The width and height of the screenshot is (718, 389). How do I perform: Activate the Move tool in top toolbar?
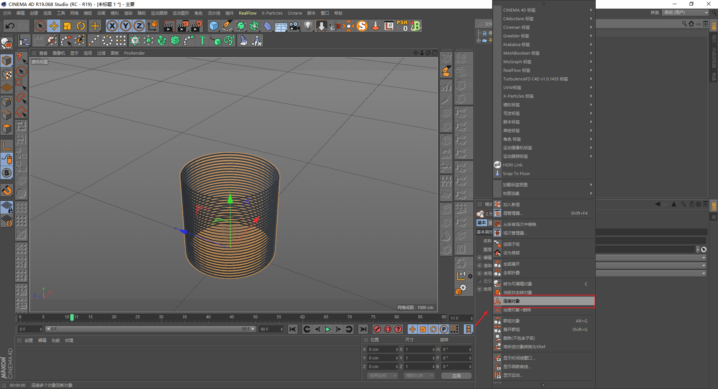[53, 26]
